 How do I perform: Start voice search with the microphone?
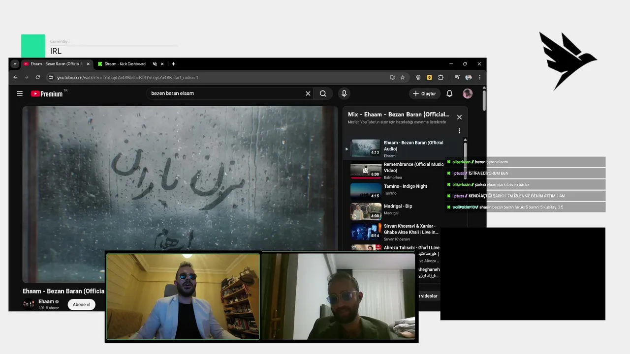[344, 93]
